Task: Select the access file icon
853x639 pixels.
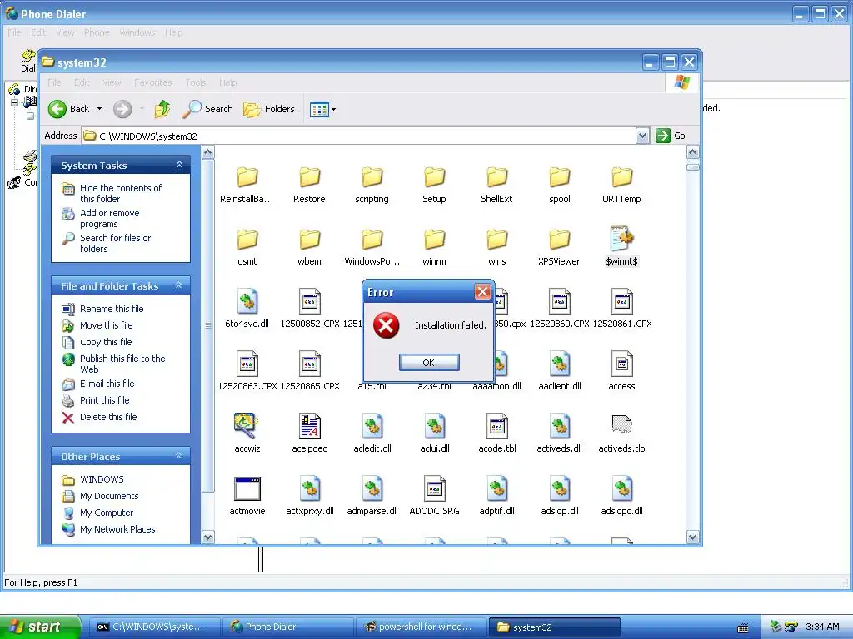Action: coord(621,364)
